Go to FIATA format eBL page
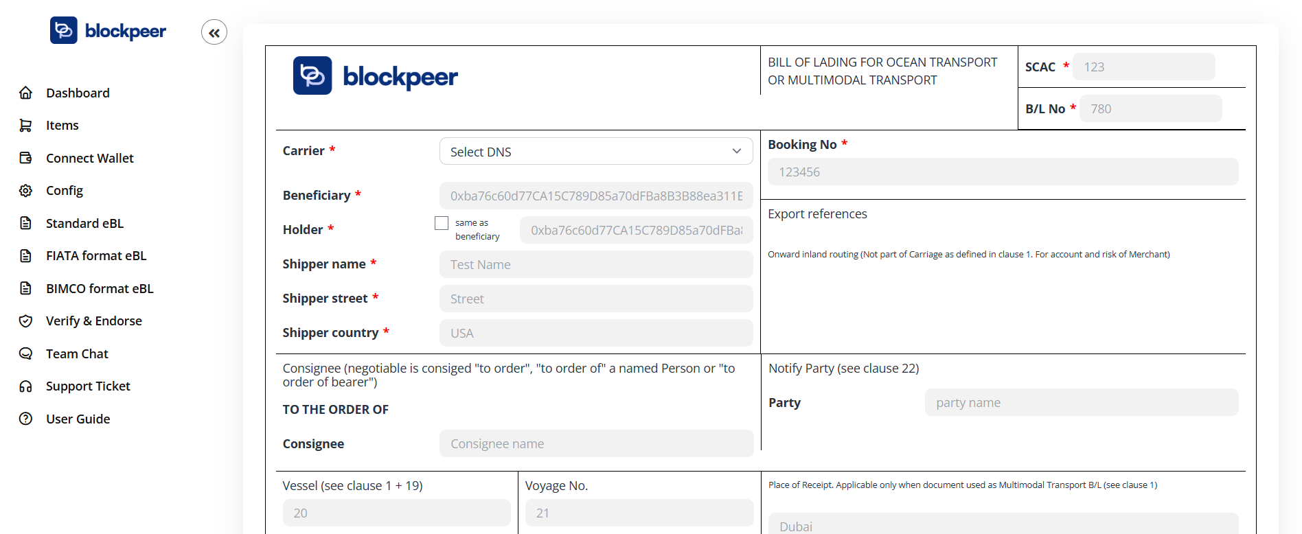1302x534 pixels. point(96,256)
